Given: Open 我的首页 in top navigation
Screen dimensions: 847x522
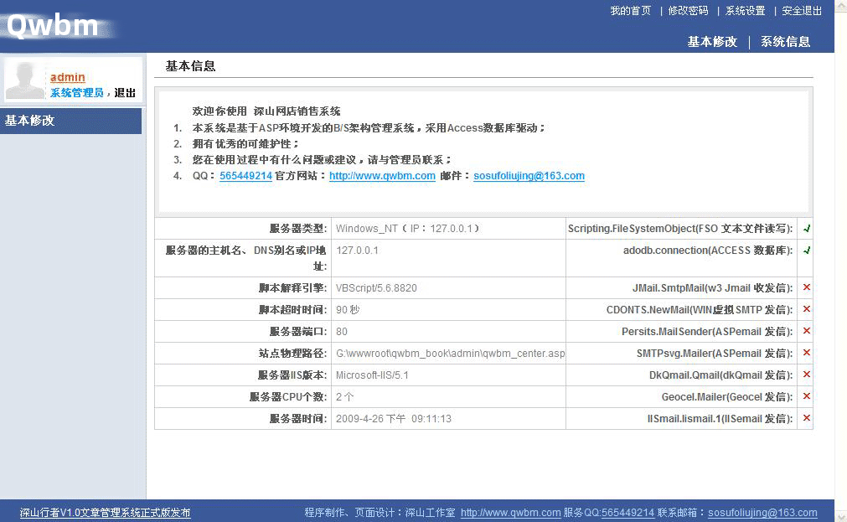Looking at the screenshot, I should [630, 11].
